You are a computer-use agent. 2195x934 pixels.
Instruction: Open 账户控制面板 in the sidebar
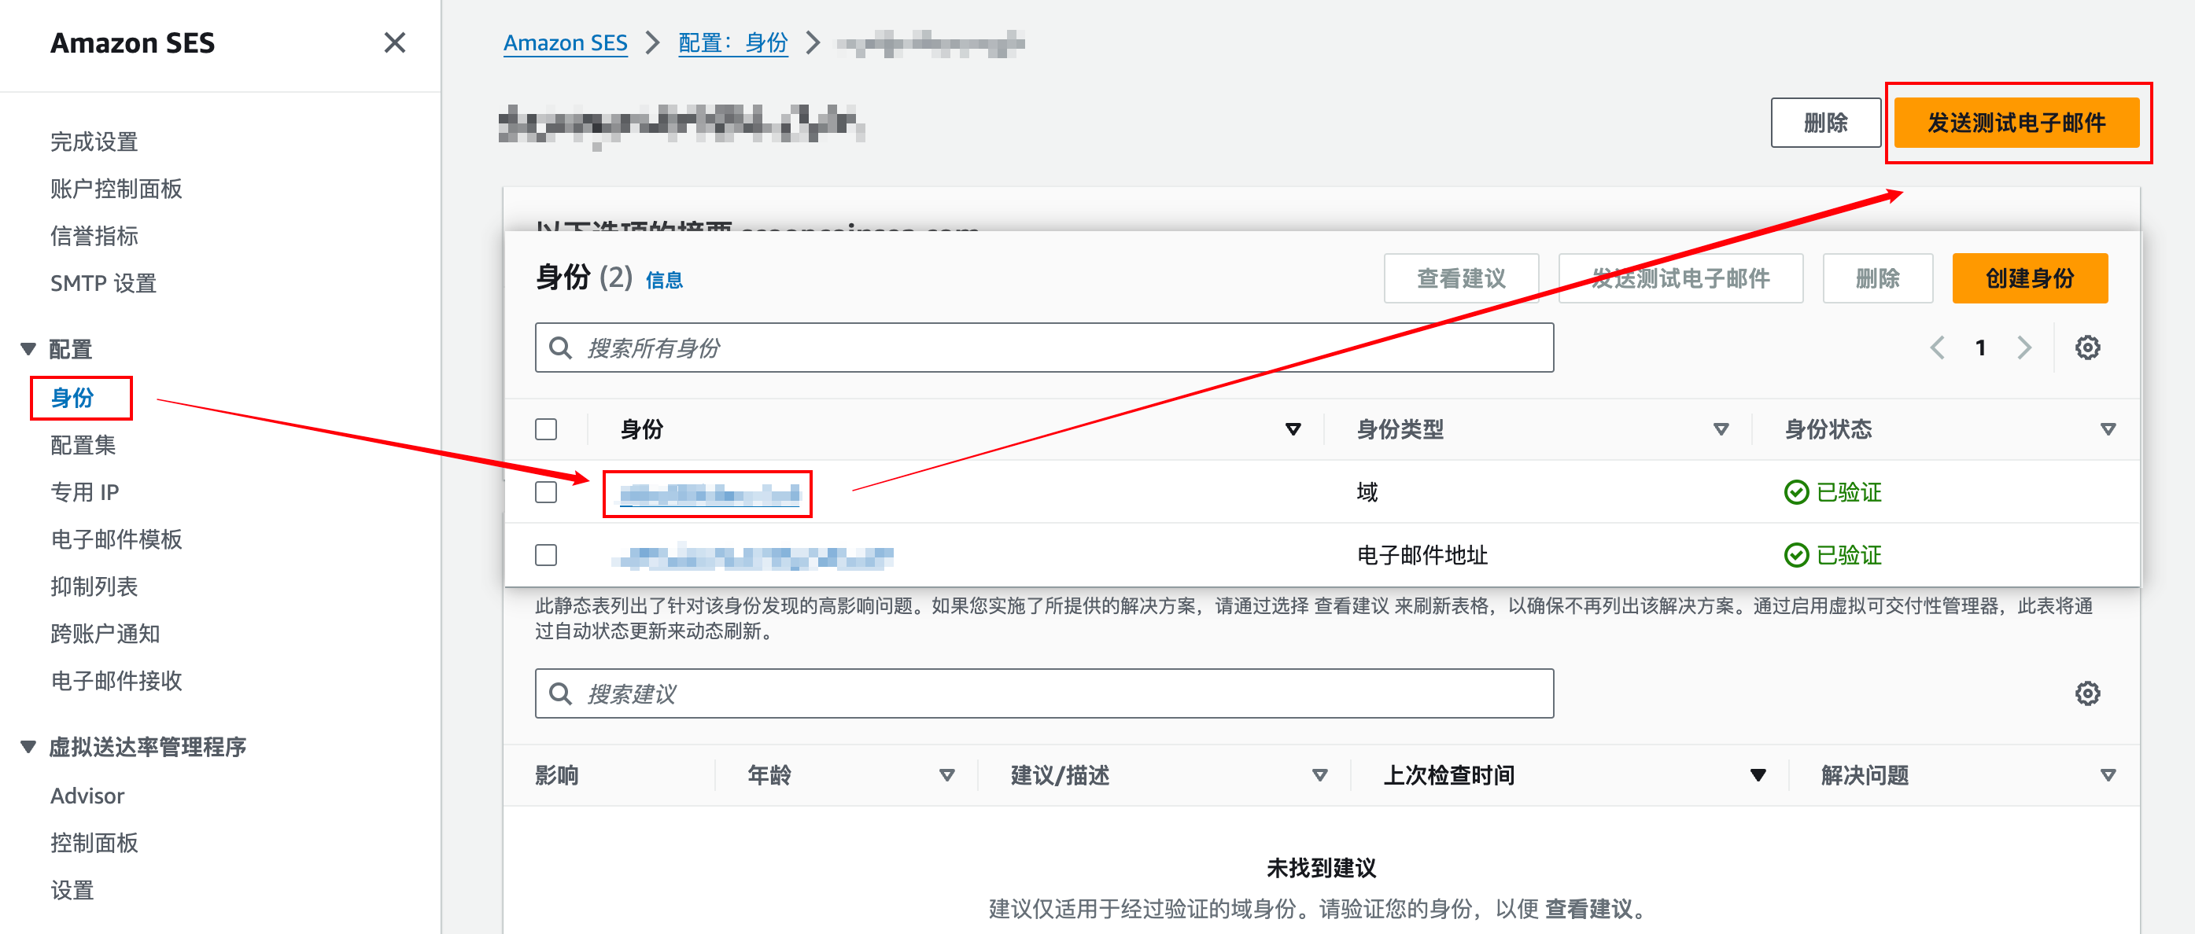pos(116,189)
